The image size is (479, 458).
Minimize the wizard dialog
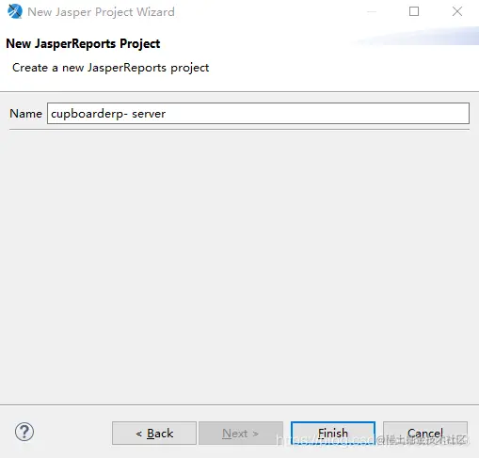coord(372,12)
